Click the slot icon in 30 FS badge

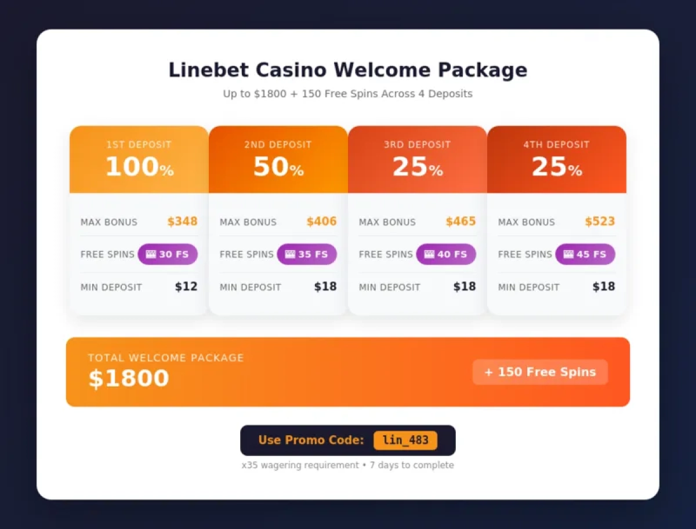pyautogui.click(x=151, y=254)
